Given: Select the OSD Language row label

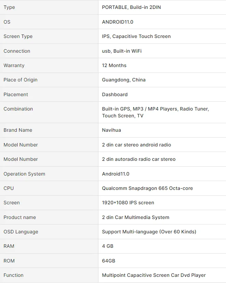Looking at the screenshot, I should (x=21, y=232).
